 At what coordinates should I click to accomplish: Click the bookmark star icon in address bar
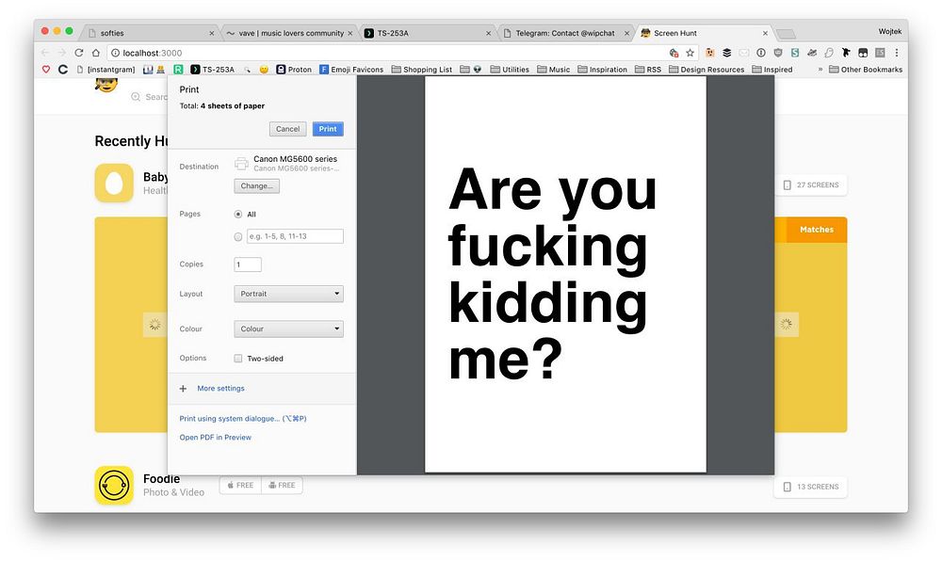(x=690, y=54)
